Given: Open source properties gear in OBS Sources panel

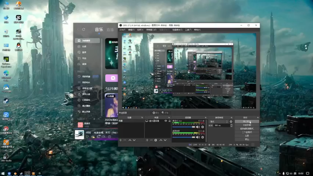Looking at the screenshot, I should (156, 140).
